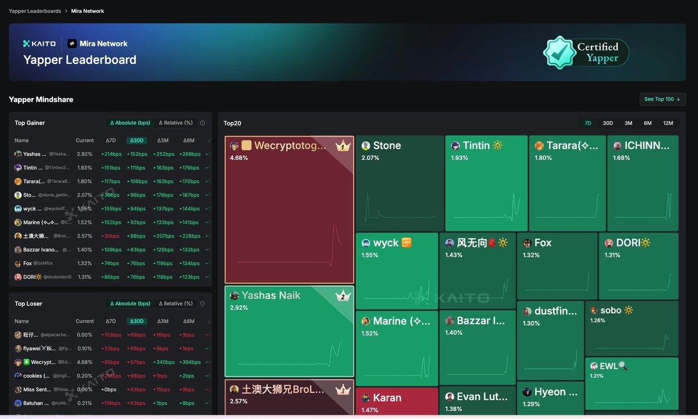Click Tintin avatar in Top Gainer list
698x419 pixels.
coord(19,167)
